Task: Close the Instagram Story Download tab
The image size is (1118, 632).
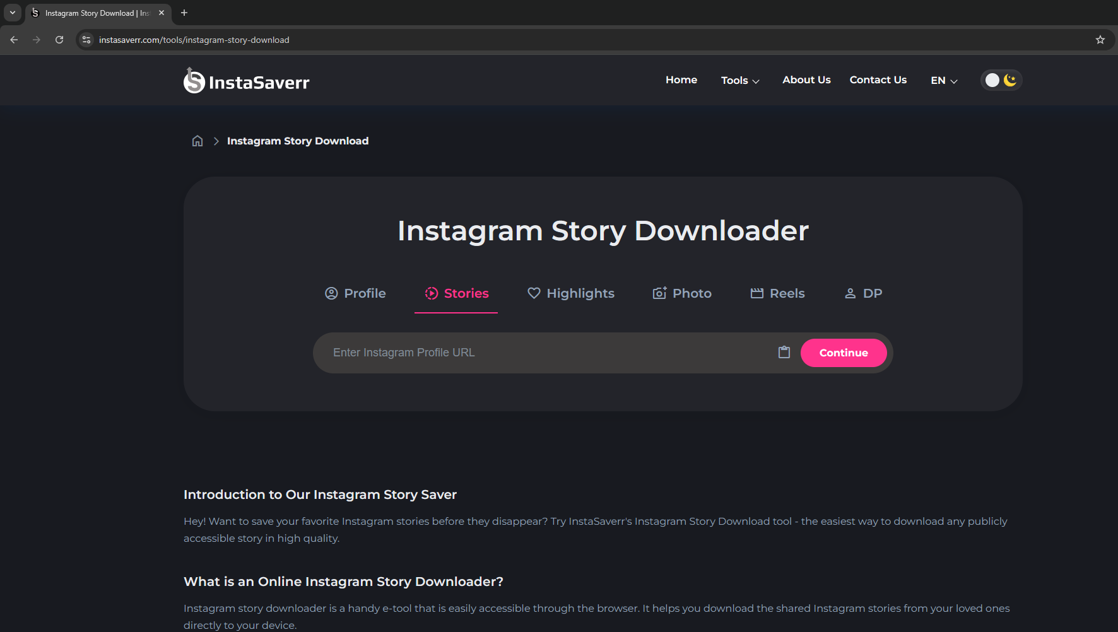Action: (162, 13)
